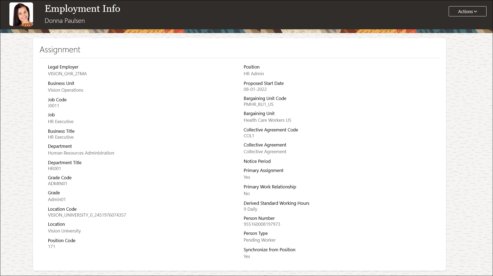Click the Business Unit label

(61, 83)
